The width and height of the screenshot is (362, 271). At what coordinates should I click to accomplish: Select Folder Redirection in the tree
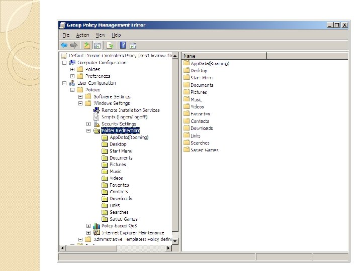pyautogui.click(x=120, y=130)
